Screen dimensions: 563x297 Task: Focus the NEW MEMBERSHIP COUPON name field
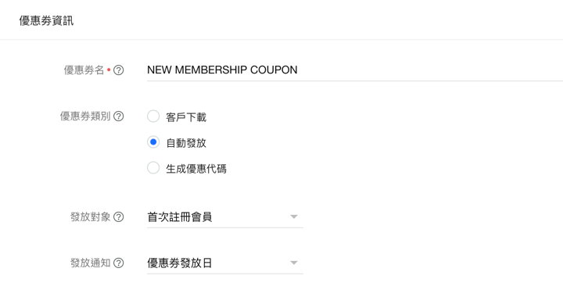pyautogui.click(x=355, y=70)
